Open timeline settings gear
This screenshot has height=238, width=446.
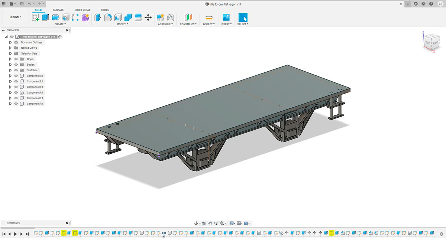(x=441, y=234)
